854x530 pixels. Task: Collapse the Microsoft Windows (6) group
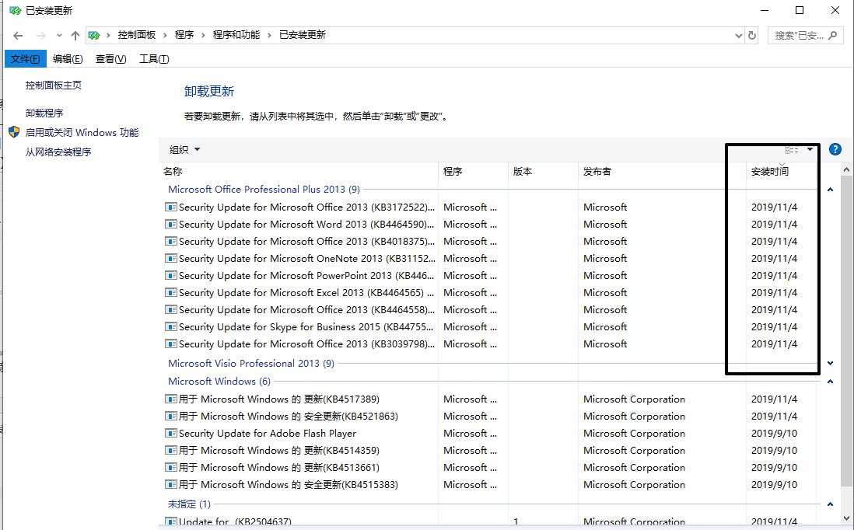click(x=830, y=382)
